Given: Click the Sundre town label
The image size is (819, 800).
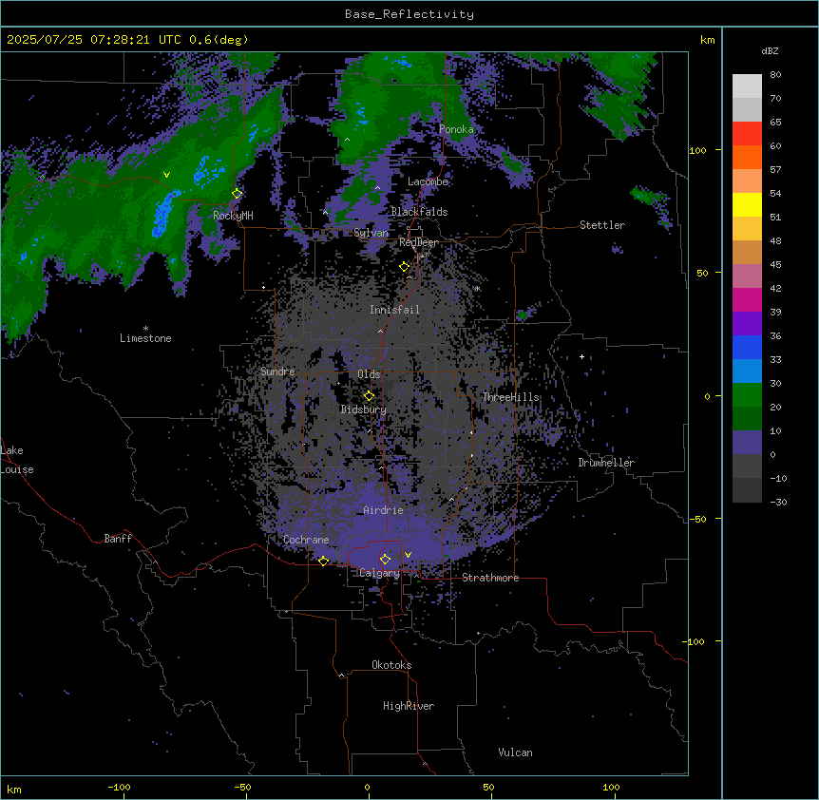Looking at the screenshot, I should tap(277, 371).
